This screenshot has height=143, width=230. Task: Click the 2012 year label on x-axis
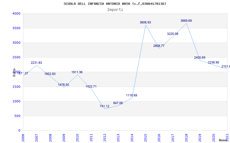pos(105,138)
